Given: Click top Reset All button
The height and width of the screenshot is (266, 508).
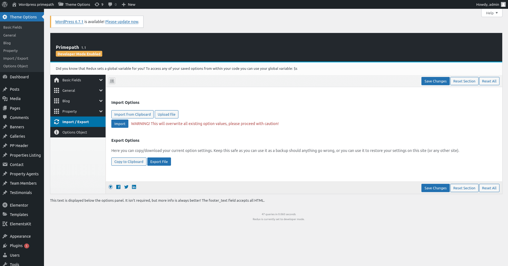Looking at the screenshot, I should 489,81.
